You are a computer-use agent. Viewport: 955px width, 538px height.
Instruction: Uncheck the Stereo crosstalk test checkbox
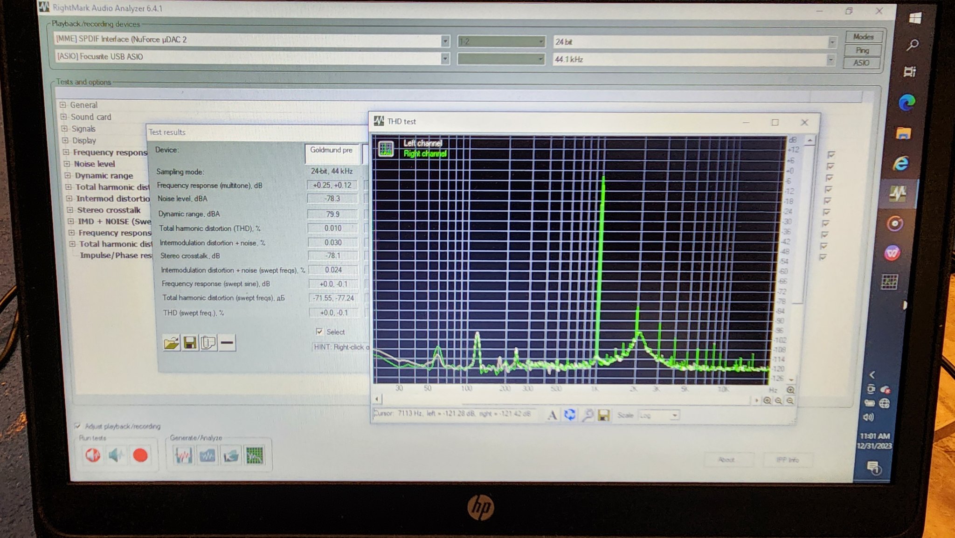tap(826, 212)
